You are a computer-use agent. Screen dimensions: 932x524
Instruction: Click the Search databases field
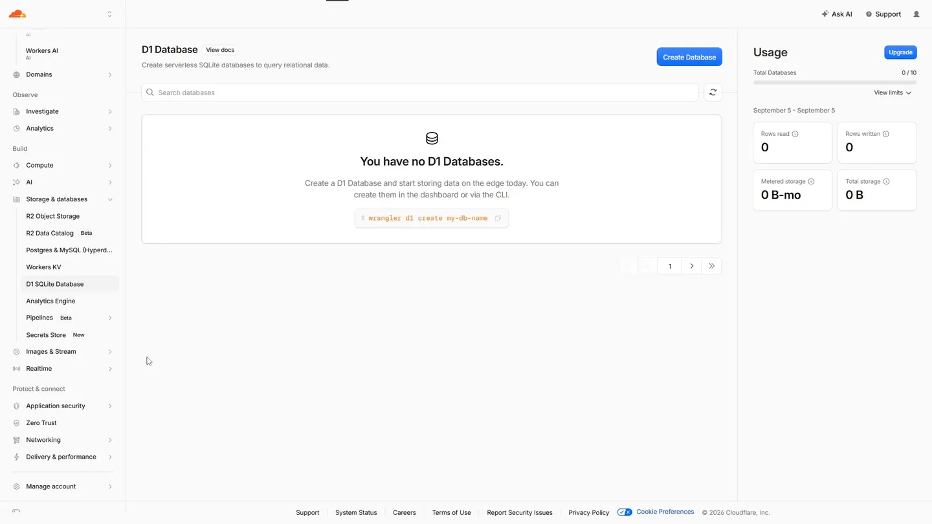click(x=420, y=93)
